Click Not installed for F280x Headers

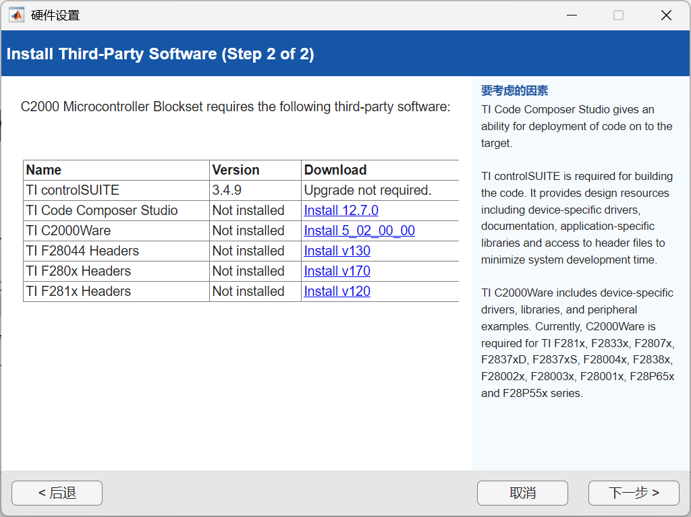pos(255,271)
